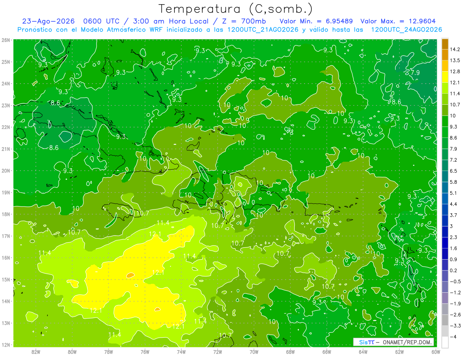Click the '68W' longitude label
Viewport: 463px width, 357px height.
[x=291, y=352]
